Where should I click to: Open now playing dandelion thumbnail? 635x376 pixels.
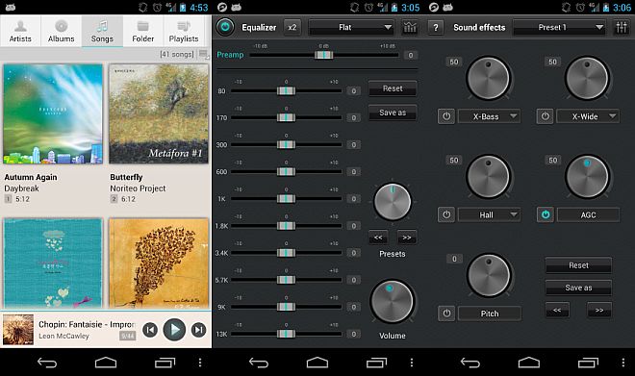[18, 330]
